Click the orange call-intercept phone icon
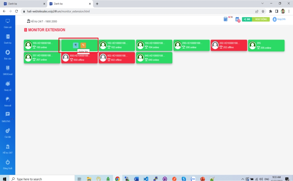293x181 pixels. pos(83,45)
